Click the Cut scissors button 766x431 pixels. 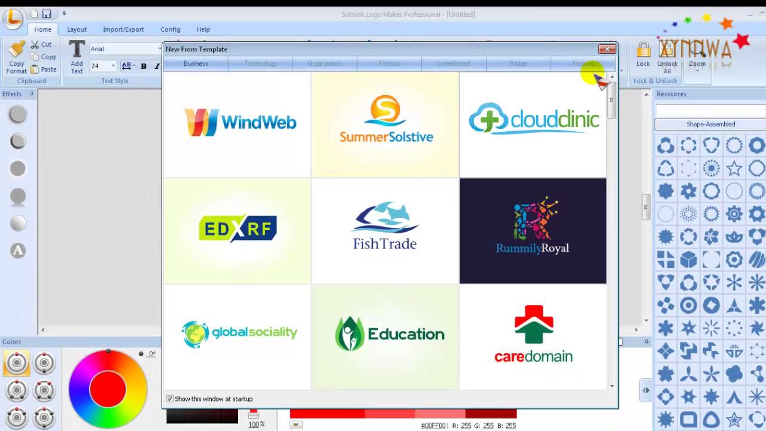[41, 44]
